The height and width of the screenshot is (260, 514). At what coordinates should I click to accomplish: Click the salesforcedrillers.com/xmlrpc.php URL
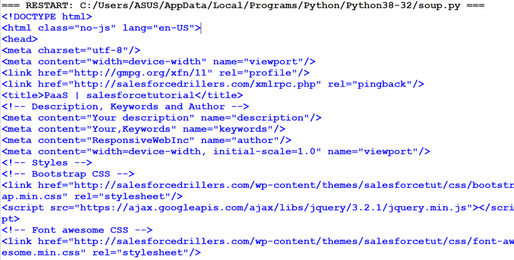[x=193, y=84]
